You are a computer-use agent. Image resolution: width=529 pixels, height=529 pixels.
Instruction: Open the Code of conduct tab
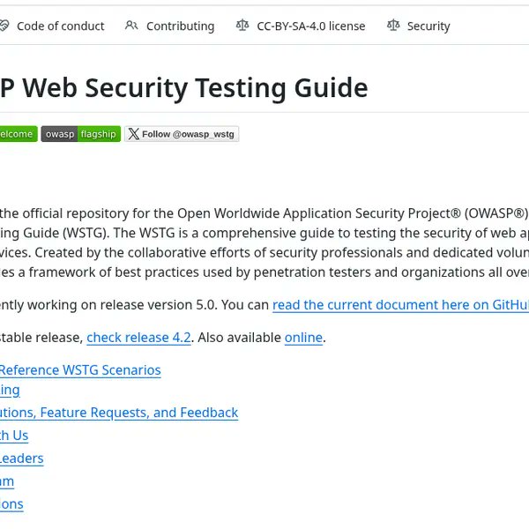[52, 26]
